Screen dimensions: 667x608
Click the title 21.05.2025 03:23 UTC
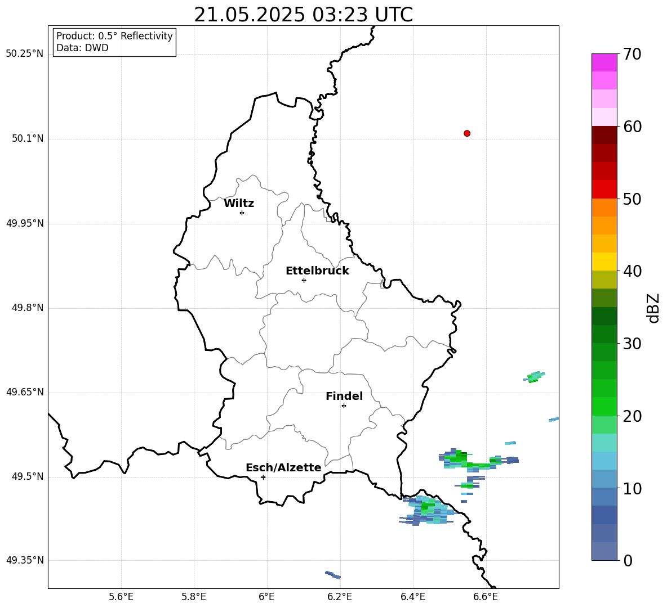point(303,15)
